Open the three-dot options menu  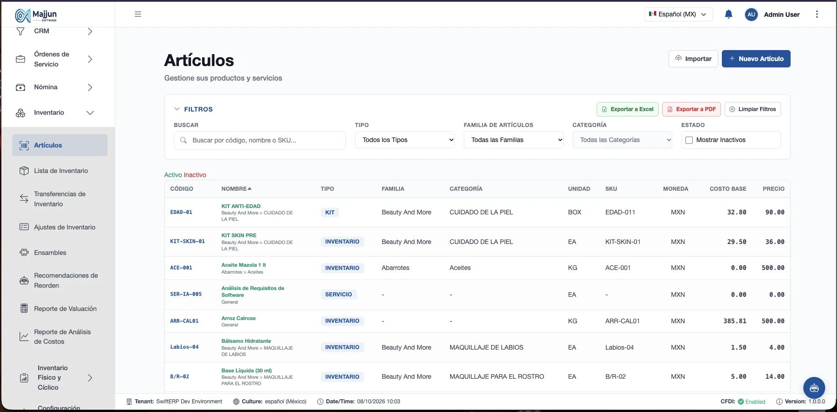tap(817, 15)
